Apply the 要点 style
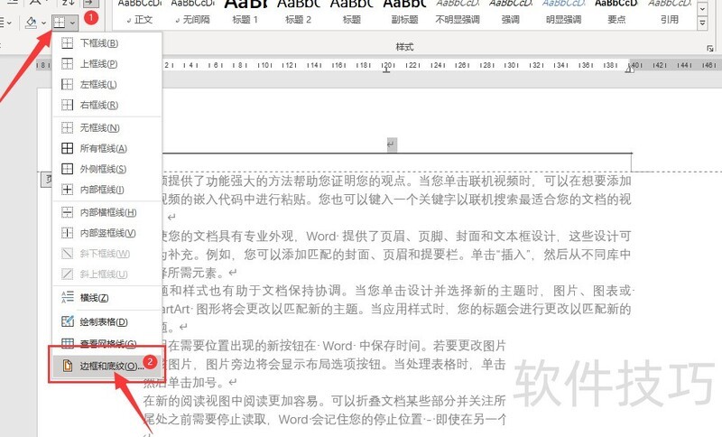Image resolution: width=722 pixels, height=437 pixels. (616, 11)
